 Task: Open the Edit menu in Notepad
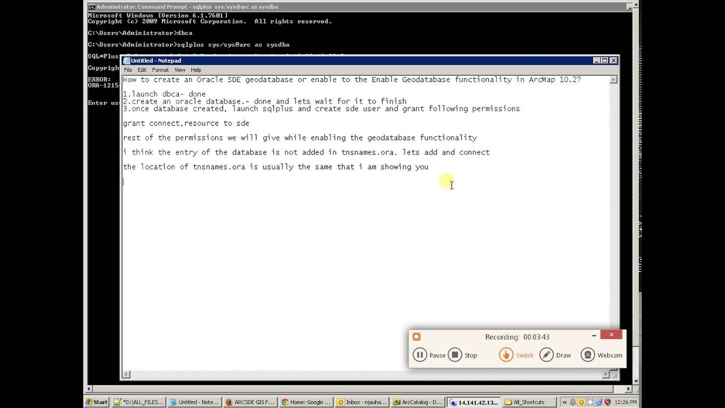[x=142, y=70]
